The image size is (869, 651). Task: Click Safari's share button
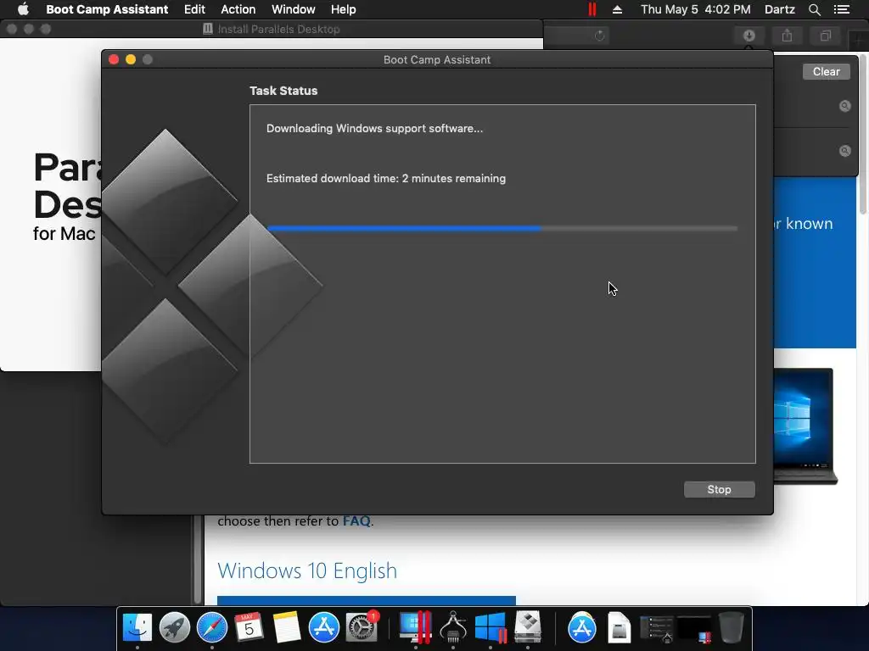pyautogui.click(x=787, y=36)
